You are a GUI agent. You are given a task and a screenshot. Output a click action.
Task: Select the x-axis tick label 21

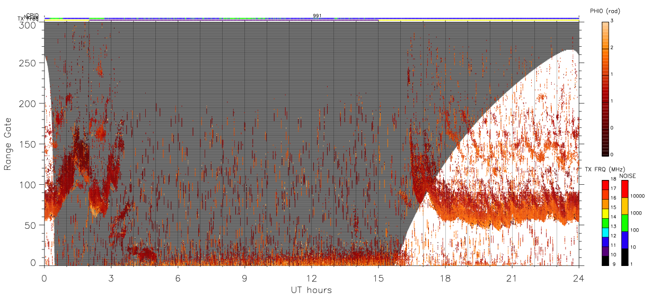click(x=512, y=278)
